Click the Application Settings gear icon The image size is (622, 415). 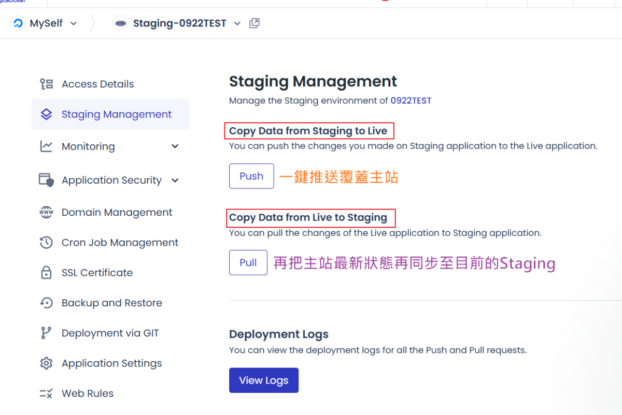tap(46, 363)
